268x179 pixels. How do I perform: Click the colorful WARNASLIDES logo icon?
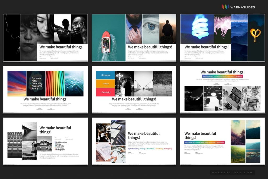[225, 7]
